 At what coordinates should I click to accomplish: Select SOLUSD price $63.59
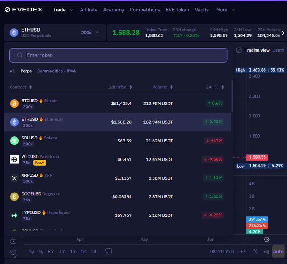pyautogui.click(x=125, y=141)
